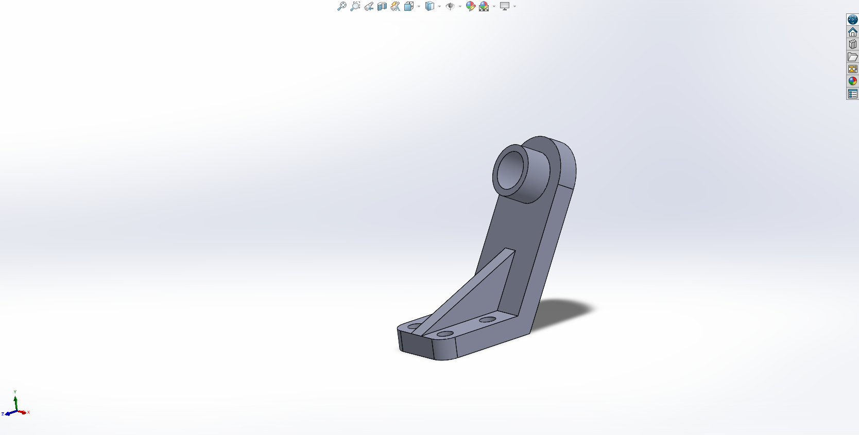Click the View Settings monitor icon

pos(505,6)
